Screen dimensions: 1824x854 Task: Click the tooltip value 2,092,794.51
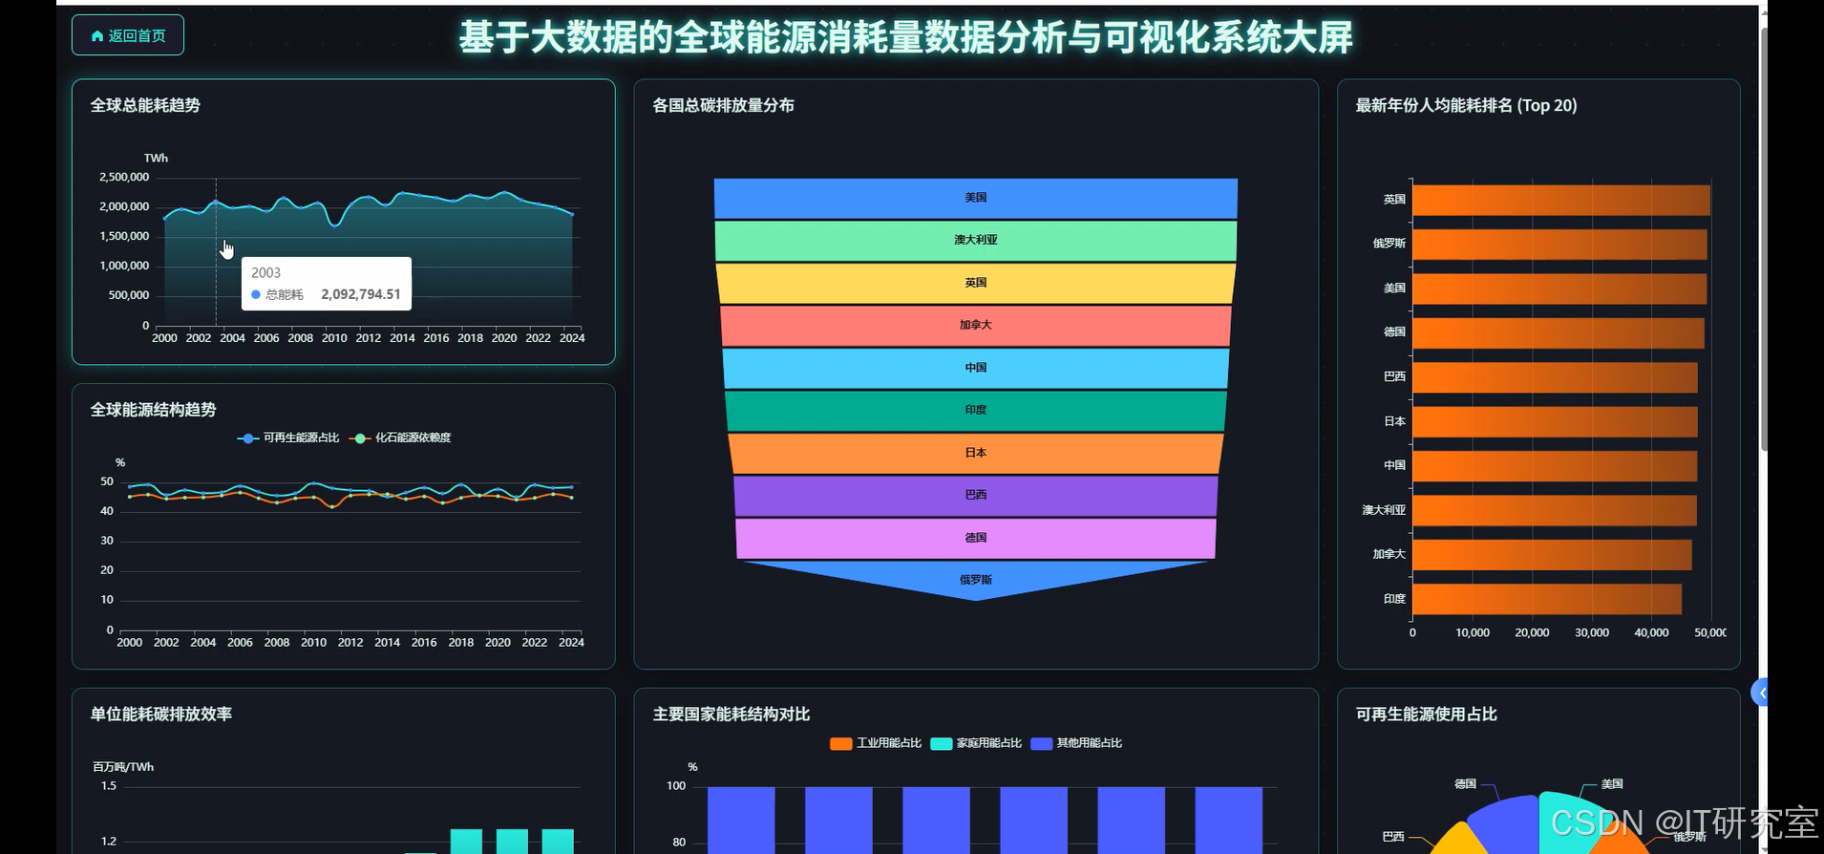coord(361,294)
